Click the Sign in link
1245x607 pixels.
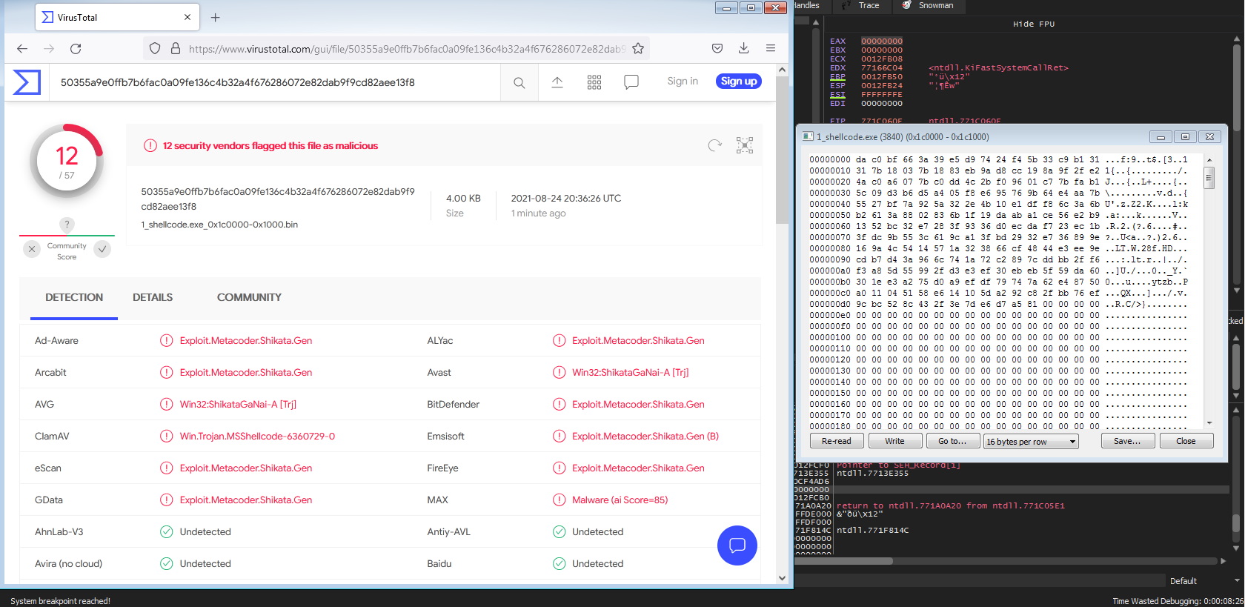pos(683,82)
